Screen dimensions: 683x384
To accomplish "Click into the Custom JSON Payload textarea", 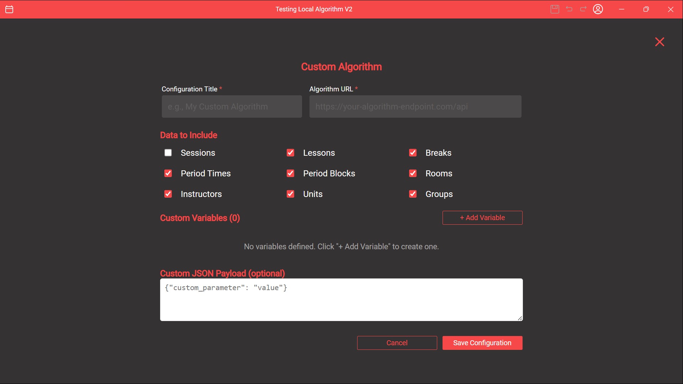I will point(341,300).
